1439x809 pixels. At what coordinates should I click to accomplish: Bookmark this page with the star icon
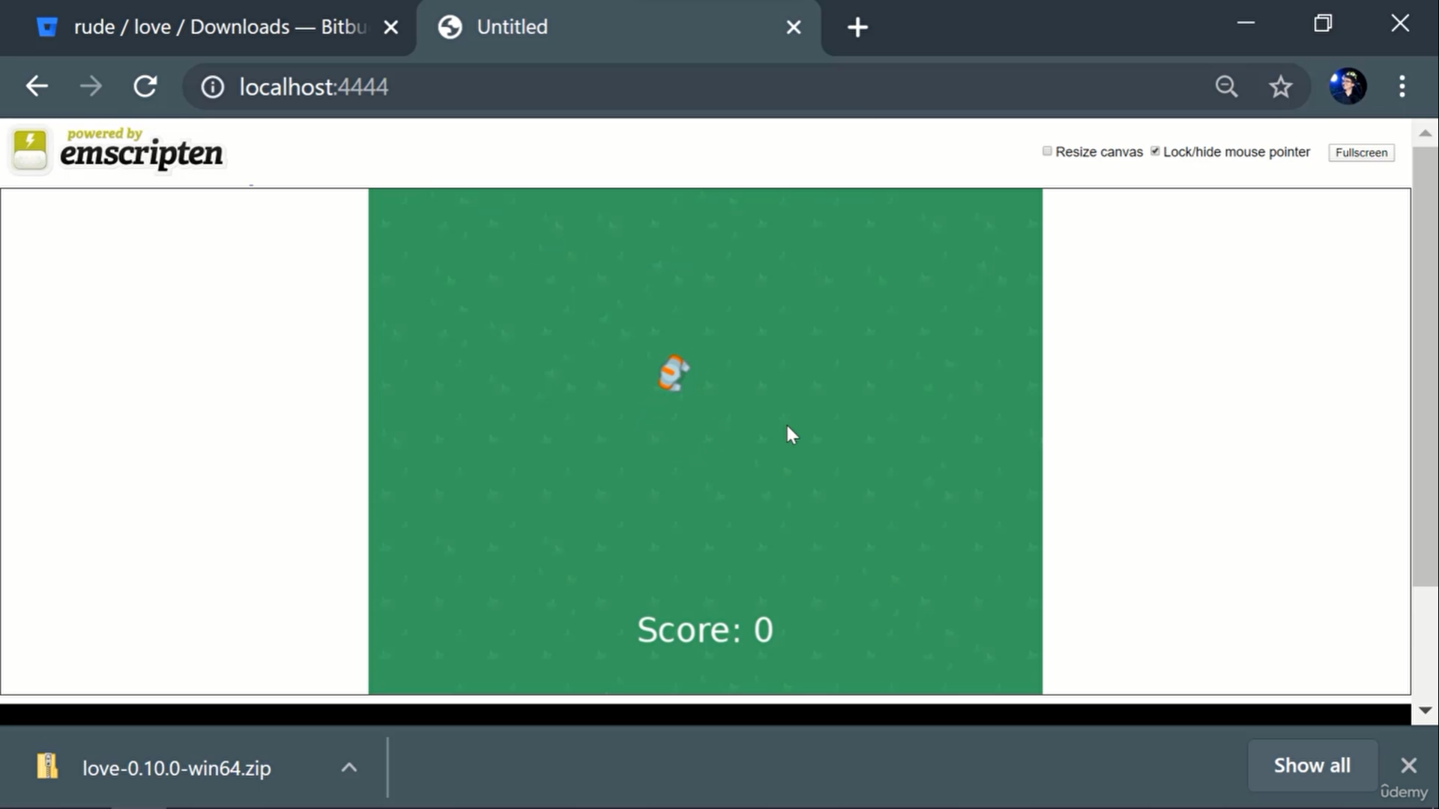[x=1280, y=87]
